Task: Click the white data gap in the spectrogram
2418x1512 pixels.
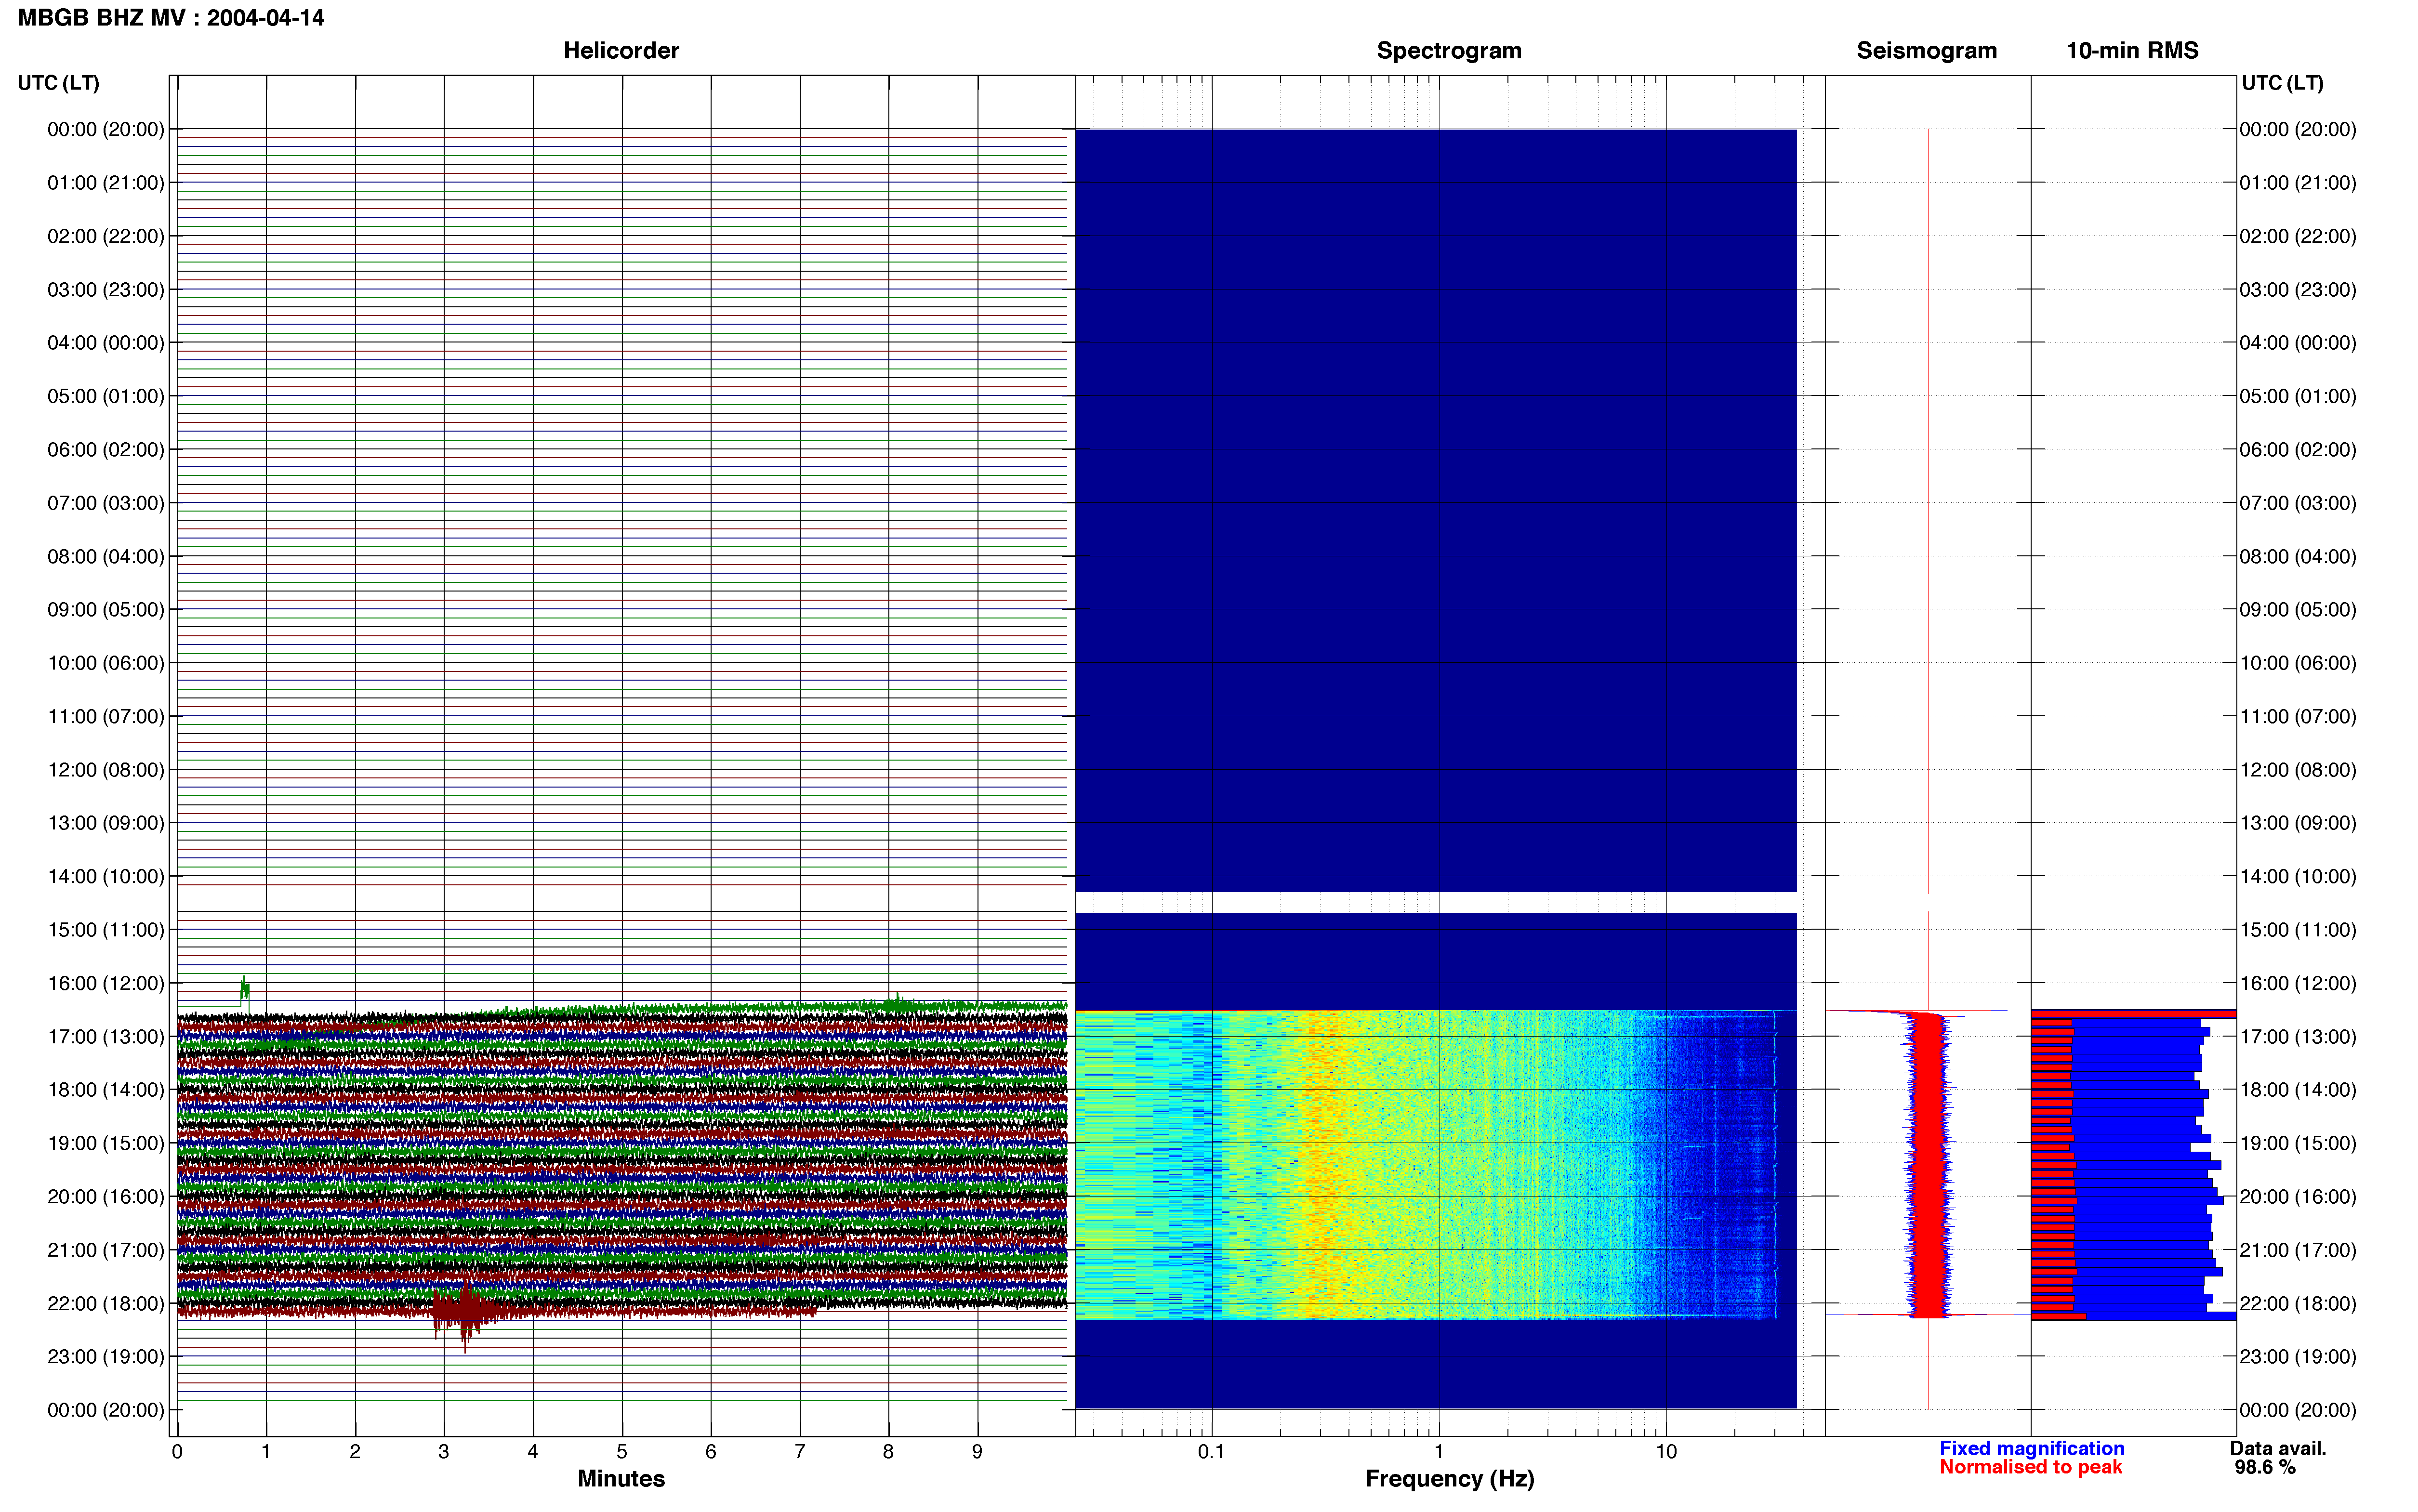Action: tap(1436, 902)
